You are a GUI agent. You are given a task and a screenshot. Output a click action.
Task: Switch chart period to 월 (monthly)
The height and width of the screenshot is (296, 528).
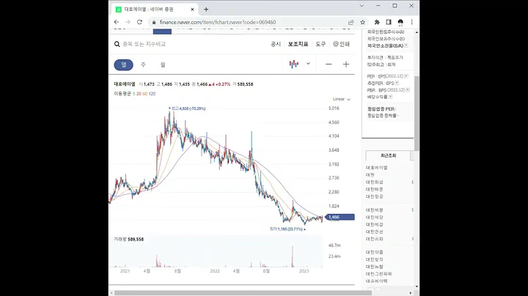tap(163, 64)
